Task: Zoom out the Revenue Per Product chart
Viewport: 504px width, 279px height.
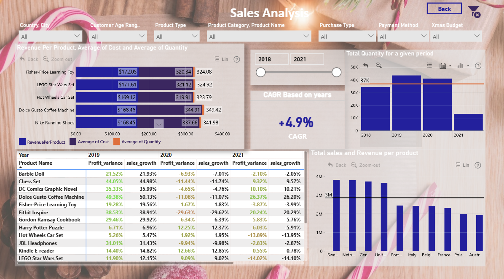Action: pyautogui.click(x=58, y=59)
